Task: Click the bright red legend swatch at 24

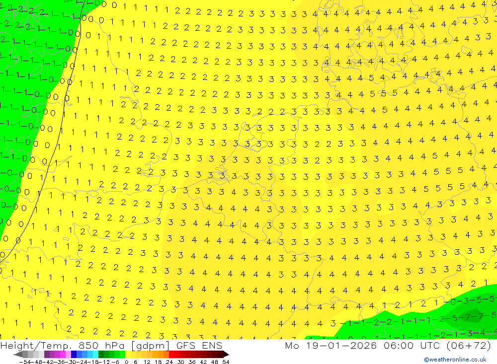Action: pos(171,354)
